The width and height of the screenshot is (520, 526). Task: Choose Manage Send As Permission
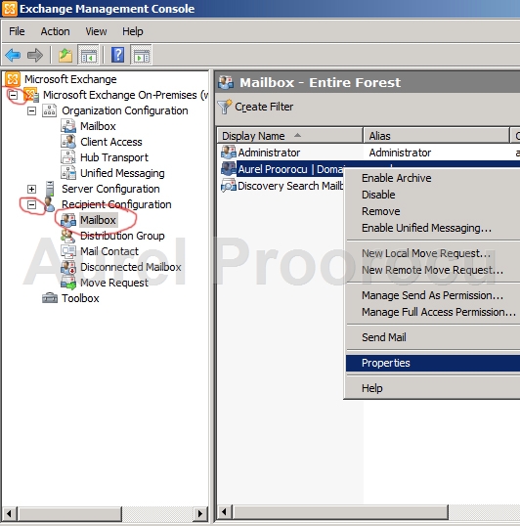click(433, 295)
